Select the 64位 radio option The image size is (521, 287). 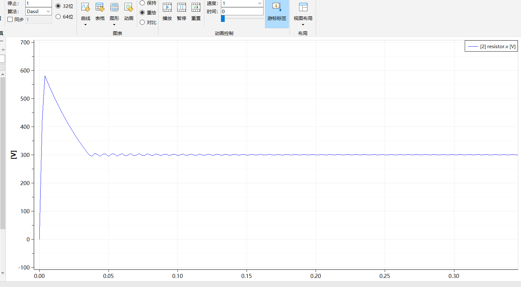click(58, 17)
